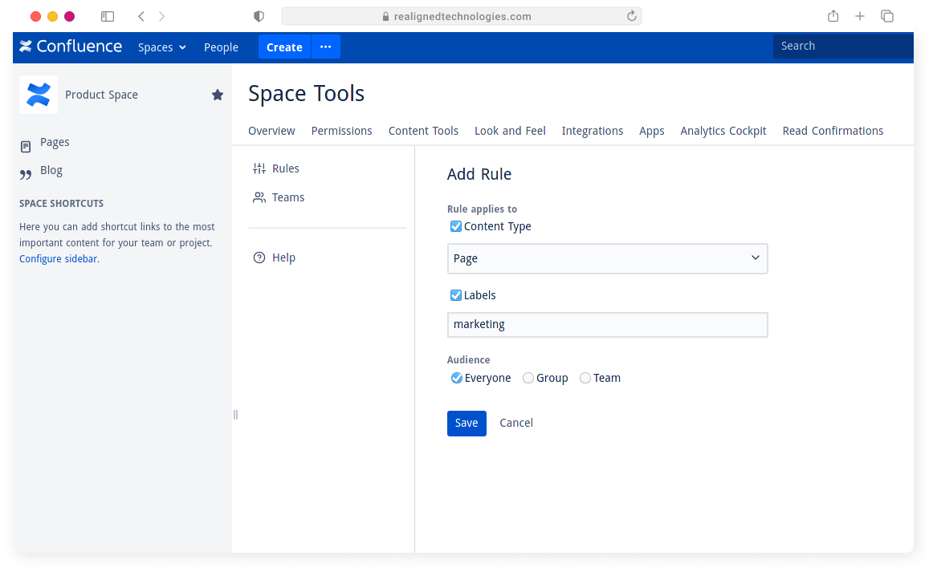Image resolution: width=933 pixels, height=572 pixels.
Task: Click into the marketing labels field
Action: coord(607,325)
